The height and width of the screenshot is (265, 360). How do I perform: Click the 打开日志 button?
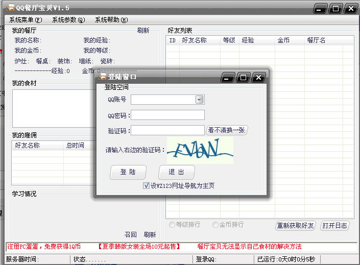coord(335,226)
